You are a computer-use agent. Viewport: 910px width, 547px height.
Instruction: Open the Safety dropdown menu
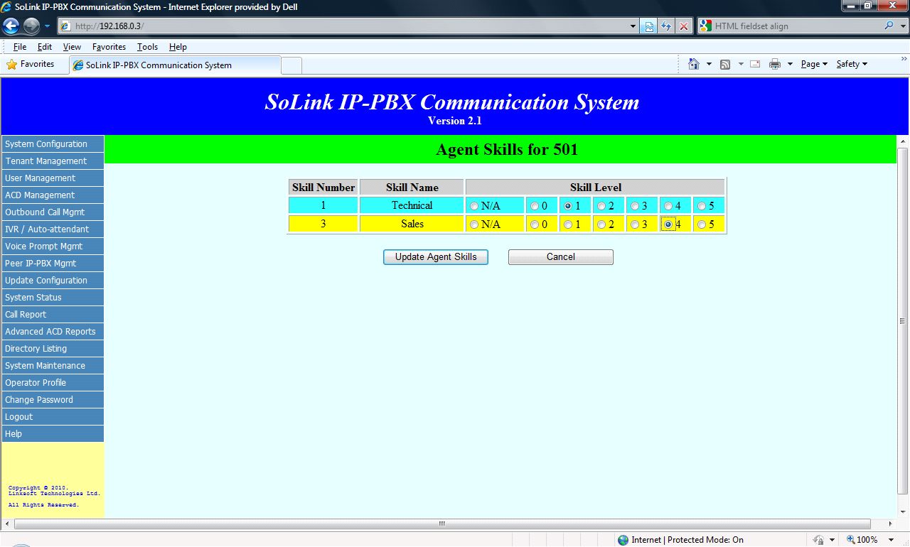(852, 64)
